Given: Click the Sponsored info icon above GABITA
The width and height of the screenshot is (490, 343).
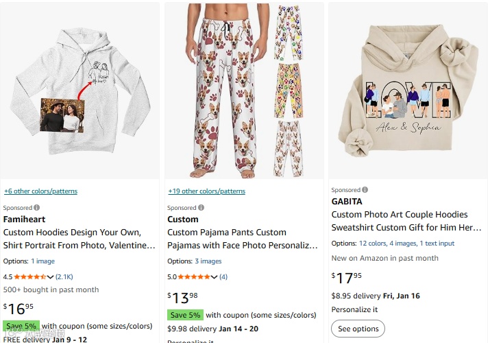Looking at the screenshot, I should pyautogui.click(x=365, y=189).
